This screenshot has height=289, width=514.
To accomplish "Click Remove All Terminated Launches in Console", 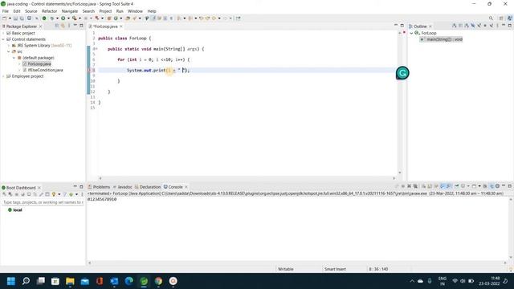I will 415,186.
